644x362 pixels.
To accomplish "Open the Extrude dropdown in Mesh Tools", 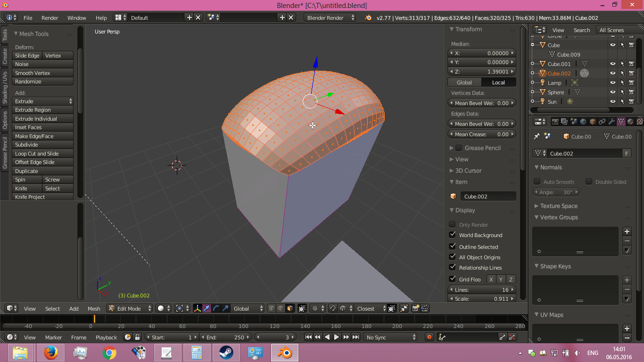I will tap(43, 101).
